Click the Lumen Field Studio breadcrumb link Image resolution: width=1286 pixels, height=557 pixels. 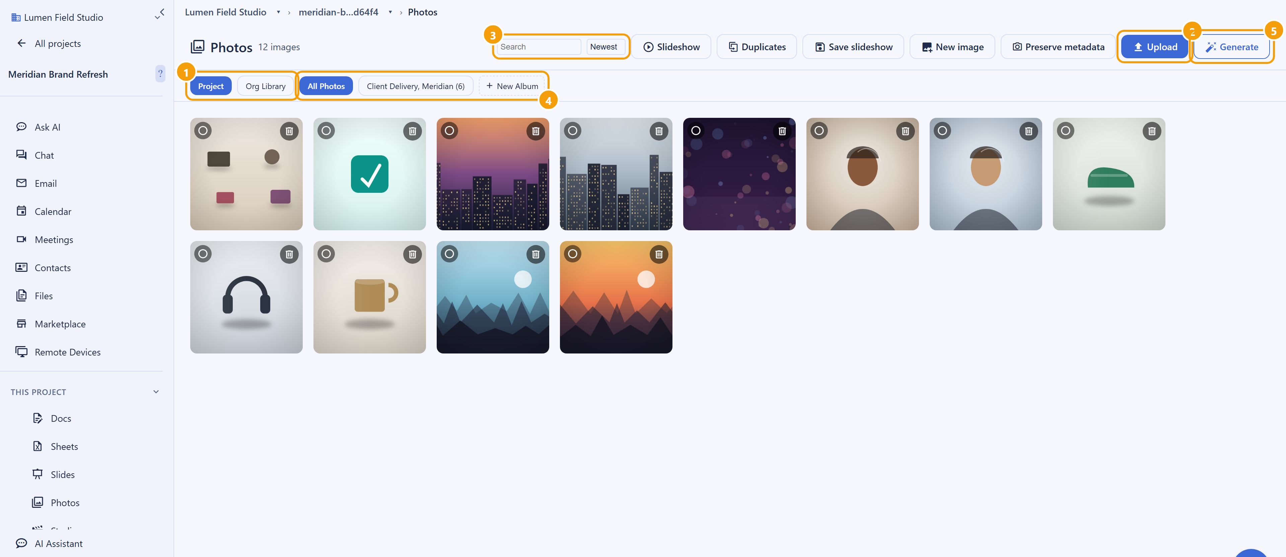[x=226, y=12]
